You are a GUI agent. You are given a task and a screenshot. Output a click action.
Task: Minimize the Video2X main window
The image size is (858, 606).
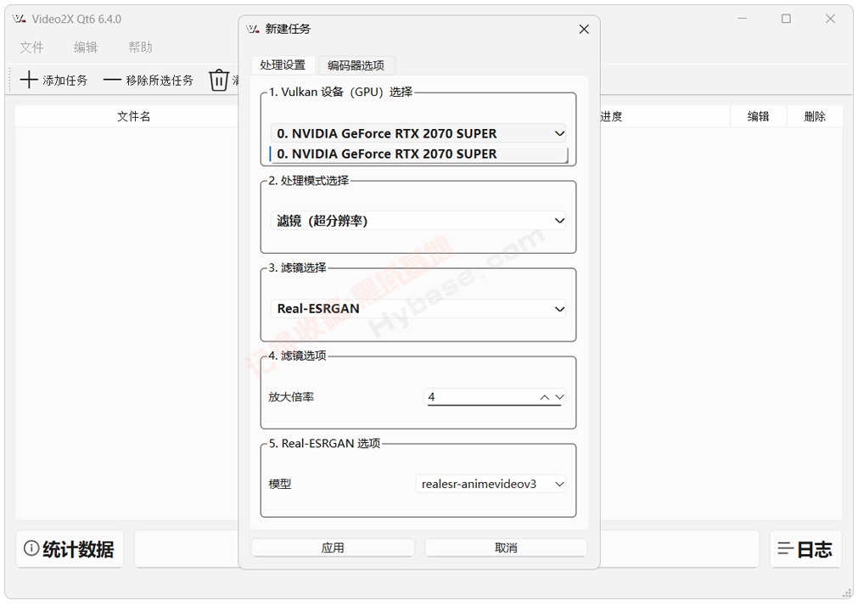pyautogui.click(x=742, y=19)
